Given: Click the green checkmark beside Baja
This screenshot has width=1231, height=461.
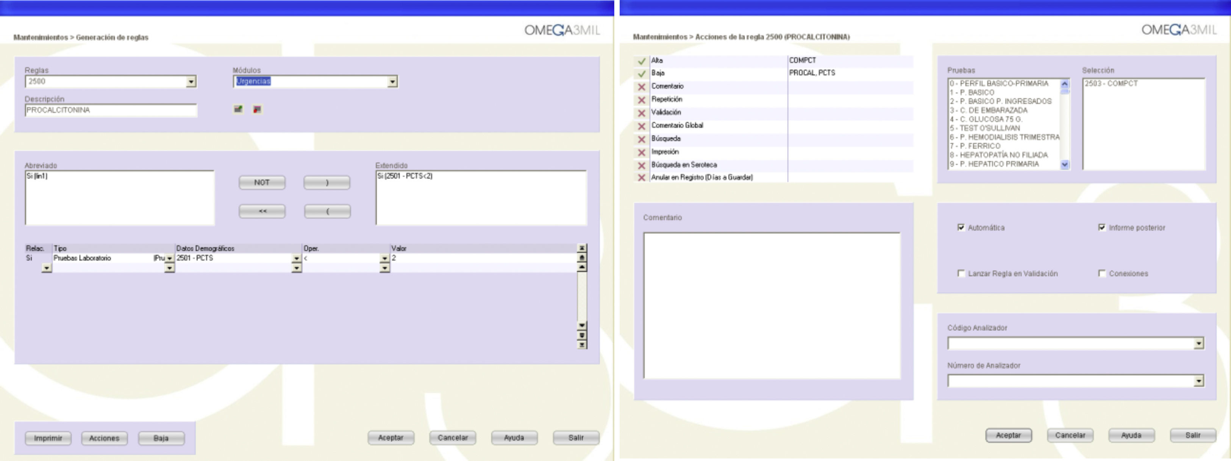Looking at the screenshot, I should pos(641,74).
